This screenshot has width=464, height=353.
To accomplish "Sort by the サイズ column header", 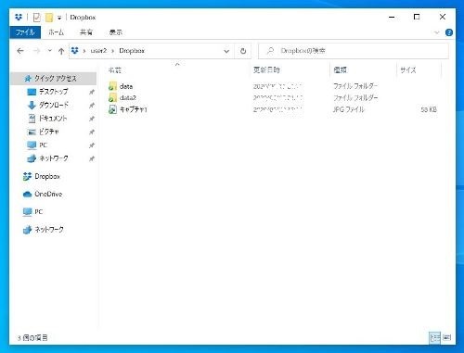I will [x=408, y=70].
